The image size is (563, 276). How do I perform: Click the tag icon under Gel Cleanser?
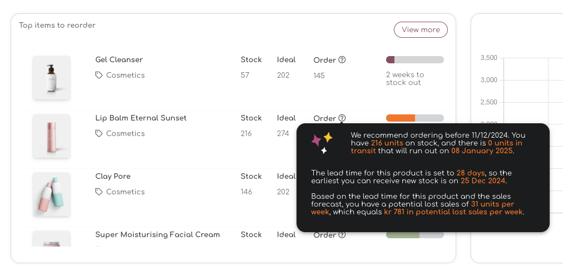coord(98,76)
